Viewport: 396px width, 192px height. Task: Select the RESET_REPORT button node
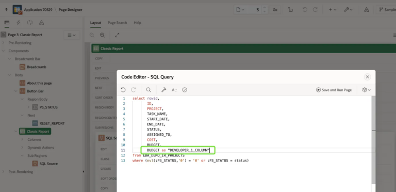pyautogui.click(x=52, y=123)
